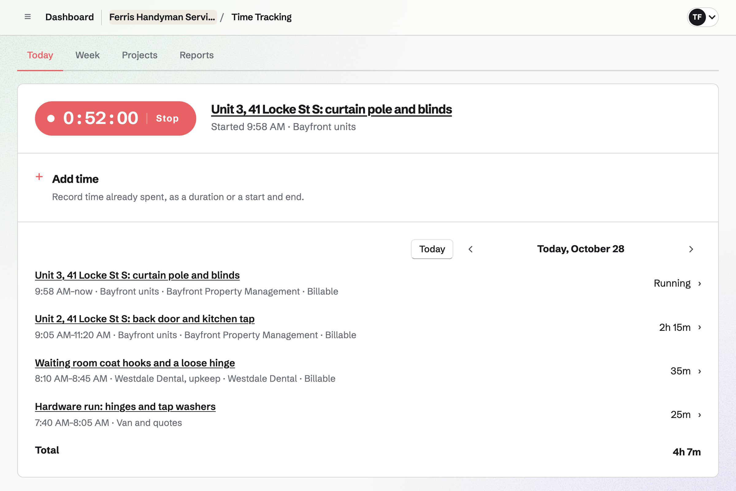This screenshot has width=736, height=491.
Task: Stop the running timer
Action: point(167,118)
